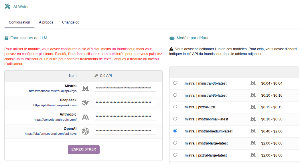Follow the platform.deepseek.com link

[x=55, y=105]
